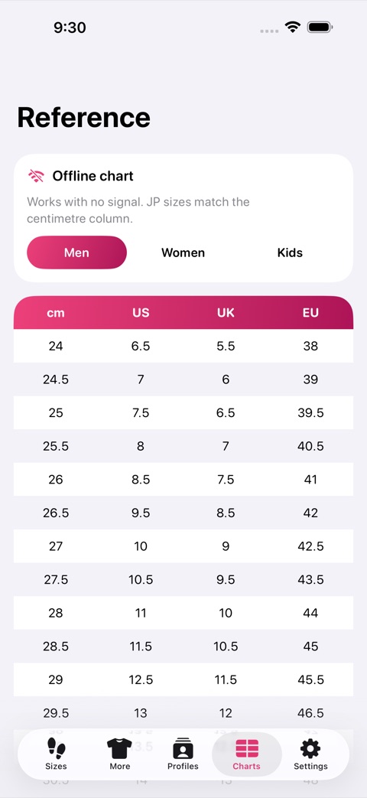Viewport: 367px width, 798px height.
Task: Switch chart to Women
Action: click(x=183, y=252)
